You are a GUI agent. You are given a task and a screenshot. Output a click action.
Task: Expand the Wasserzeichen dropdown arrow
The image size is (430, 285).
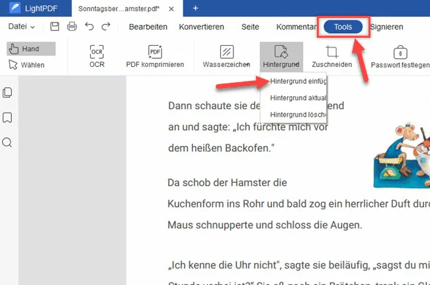tap(248, 64)
